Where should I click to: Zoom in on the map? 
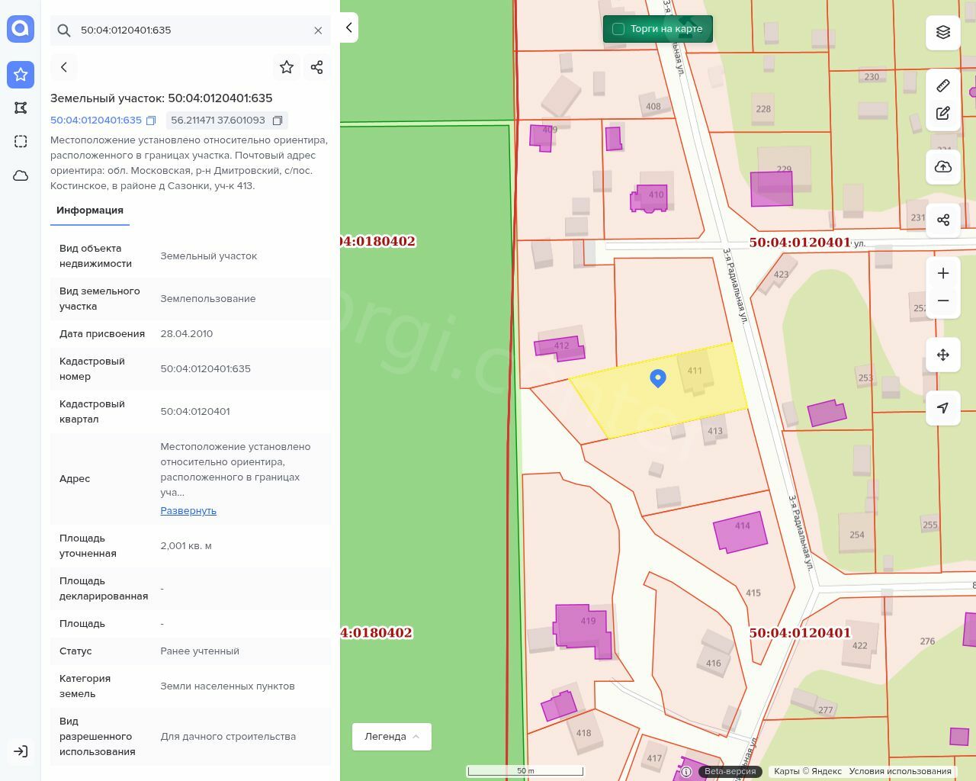(x=943, y=273)
